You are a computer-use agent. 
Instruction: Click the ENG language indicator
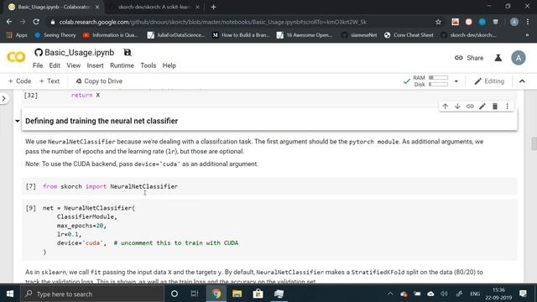click(475, 294)
